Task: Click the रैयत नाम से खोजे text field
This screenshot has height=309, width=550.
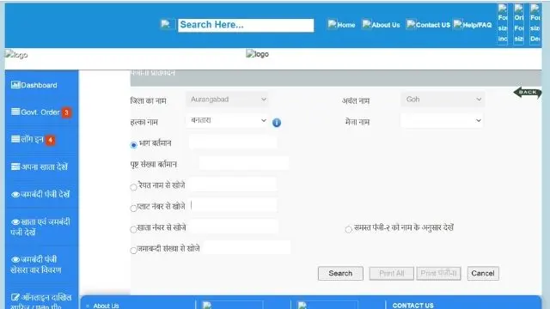Action: [x=234, y=185]
